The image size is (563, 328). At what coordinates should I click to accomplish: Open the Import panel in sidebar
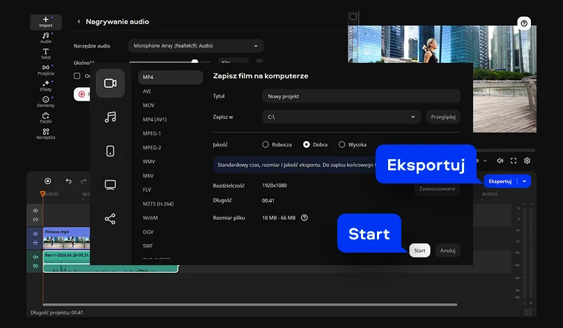(x=46, y=22)
